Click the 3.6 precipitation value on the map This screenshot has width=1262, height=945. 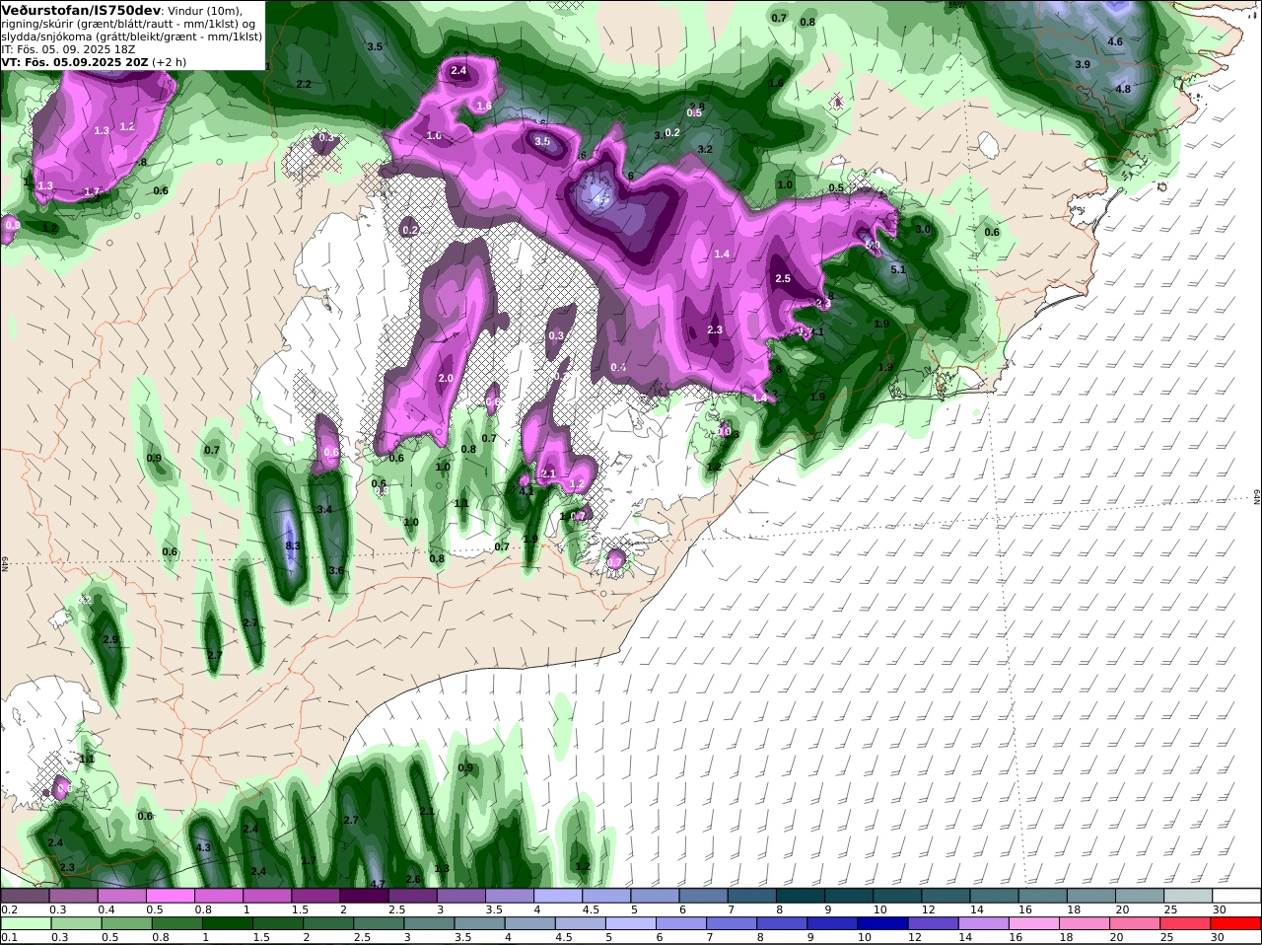click(336, 570)
